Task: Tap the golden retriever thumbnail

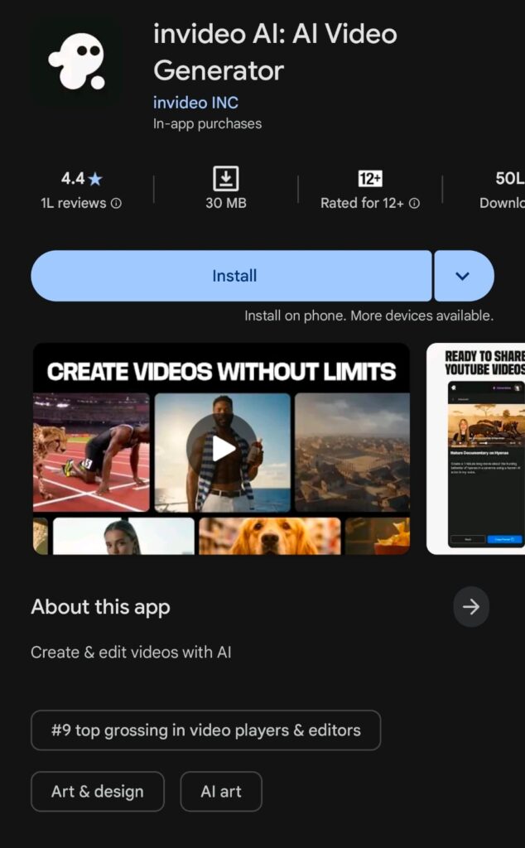Action: pos(270,537)
